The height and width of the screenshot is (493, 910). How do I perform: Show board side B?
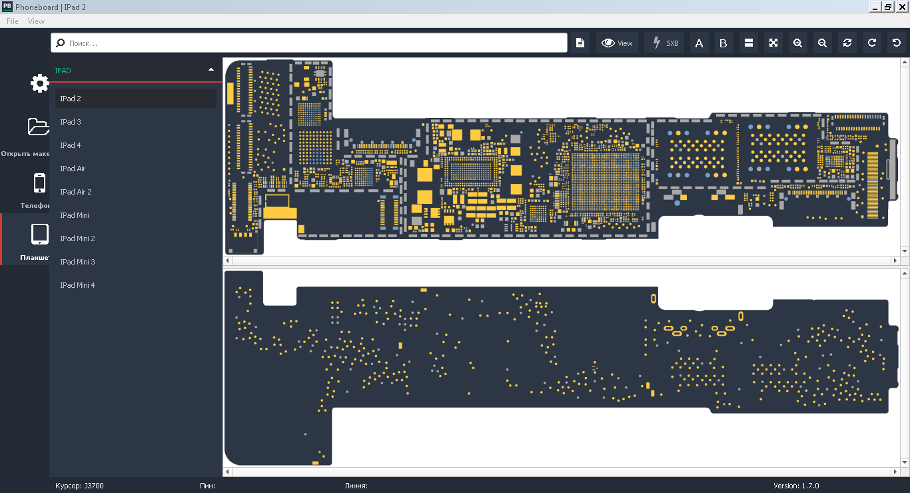pyautogui.click(x=723, y=43)
